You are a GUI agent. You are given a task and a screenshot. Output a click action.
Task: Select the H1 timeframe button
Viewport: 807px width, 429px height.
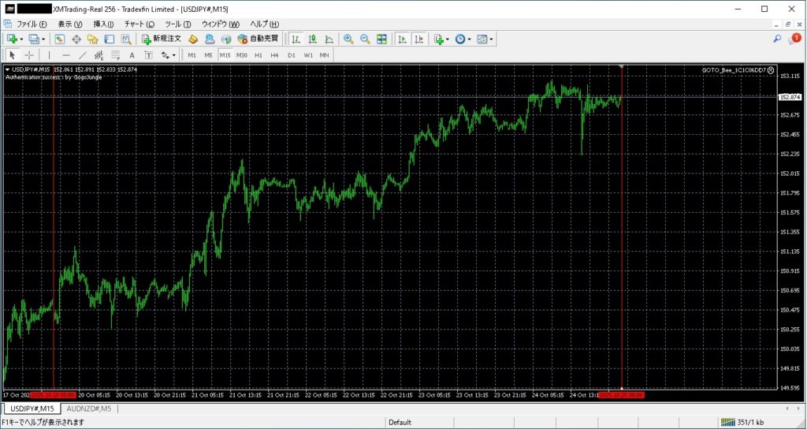pyautogui.click(x=258, y=55)
